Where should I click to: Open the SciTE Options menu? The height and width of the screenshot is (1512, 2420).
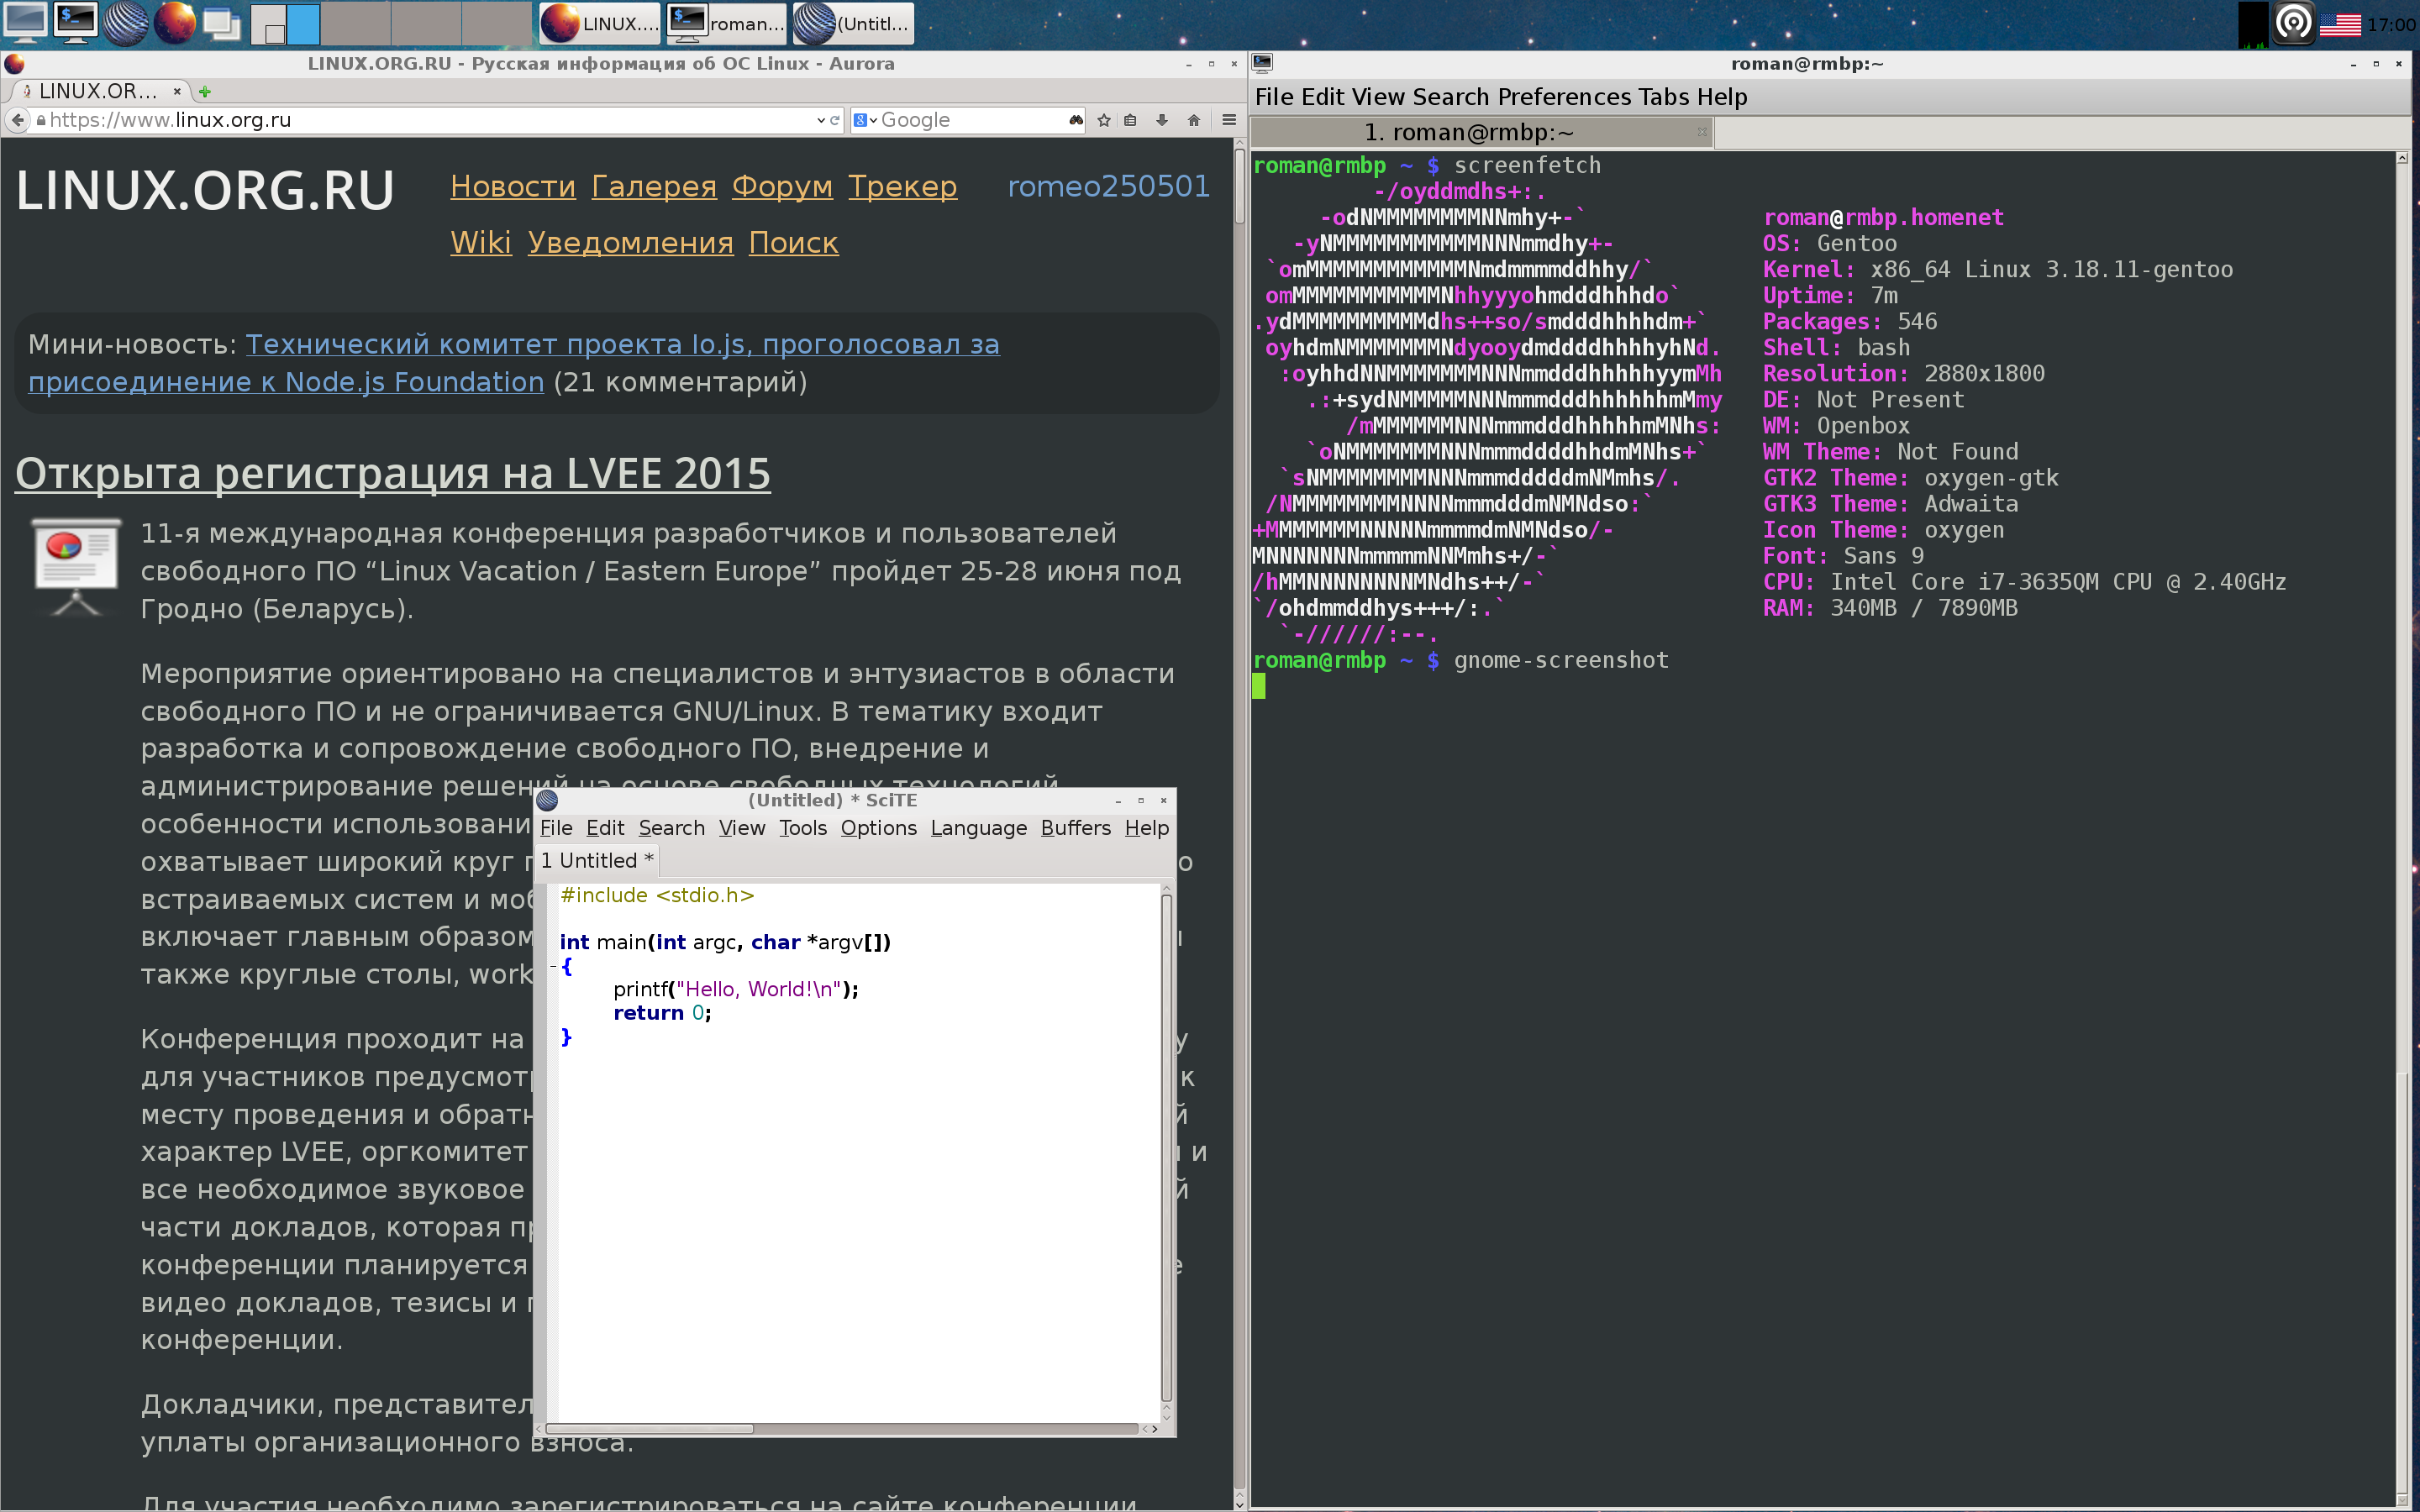[x=878, y=828]
